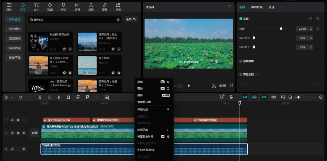Collapse the 基础 section arrow

(250, 19)
